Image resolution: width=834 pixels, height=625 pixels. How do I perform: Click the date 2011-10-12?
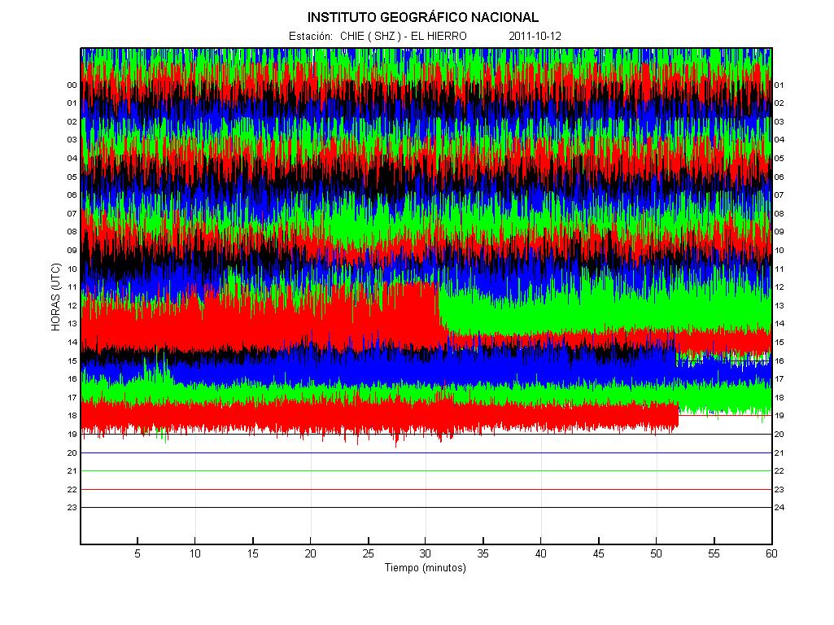click(x=535, y=36)
